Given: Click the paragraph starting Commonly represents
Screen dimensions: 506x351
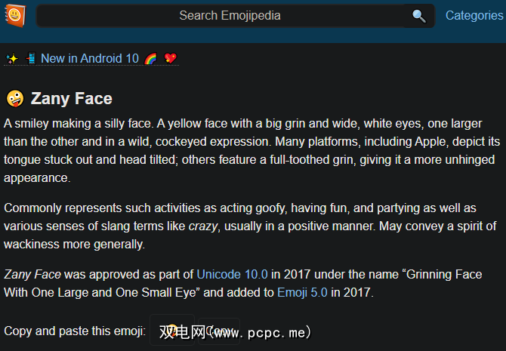Looking at the screenshot, I should point(249,226).
